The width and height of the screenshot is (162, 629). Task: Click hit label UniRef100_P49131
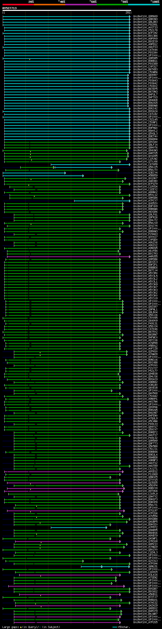(145, 324)
